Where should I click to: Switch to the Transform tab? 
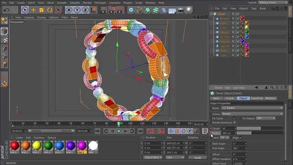[x=257, y=98]
